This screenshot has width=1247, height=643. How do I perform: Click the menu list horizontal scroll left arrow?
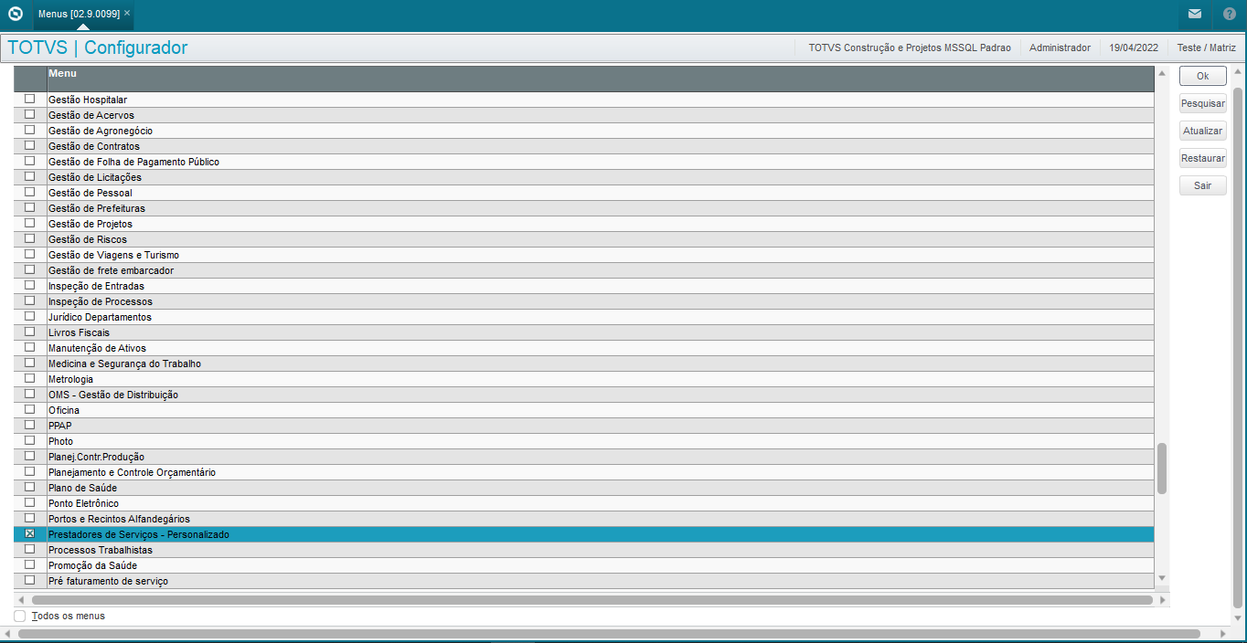tap(21, 600)
